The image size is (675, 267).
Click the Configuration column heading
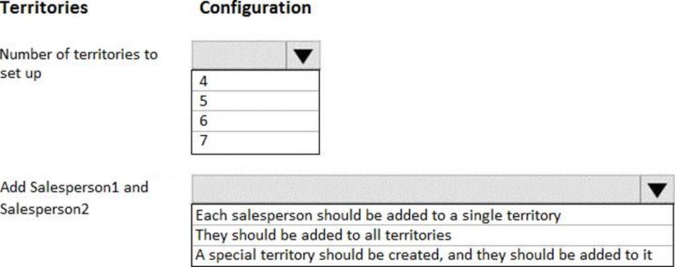(x=255, y=8)
